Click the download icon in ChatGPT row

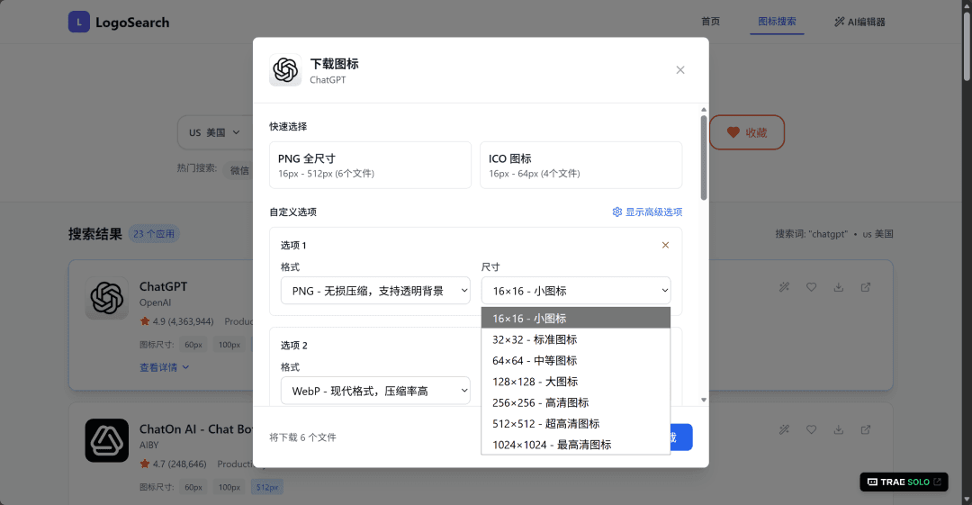pos(839,287)
